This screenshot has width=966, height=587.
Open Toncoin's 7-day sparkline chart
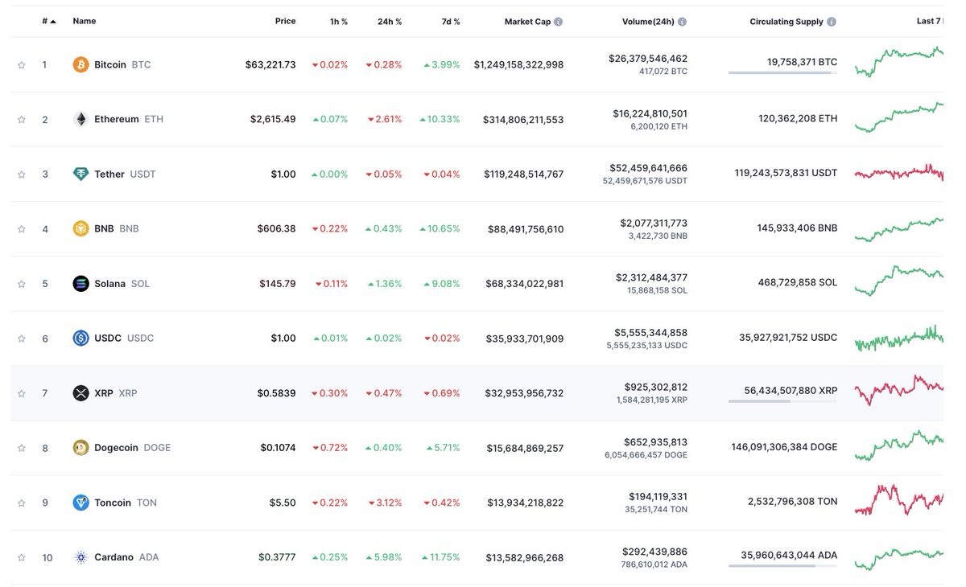(x=898, y=499)
